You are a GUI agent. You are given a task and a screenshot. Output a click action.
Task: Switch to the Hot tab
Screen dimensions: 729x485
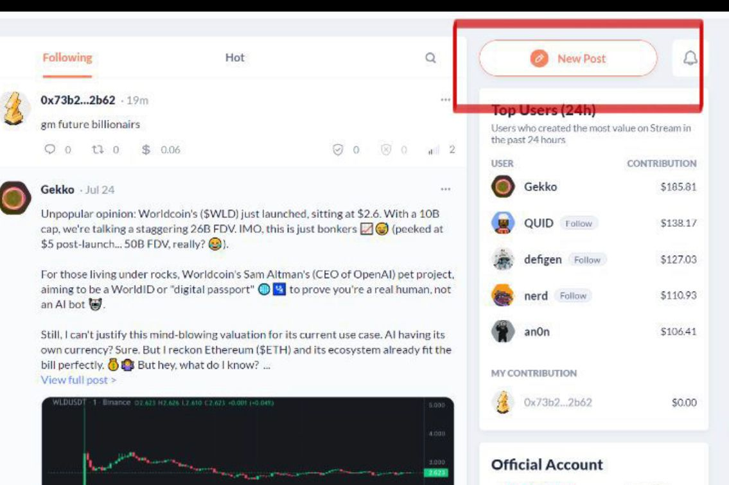(x=235, y=58)
